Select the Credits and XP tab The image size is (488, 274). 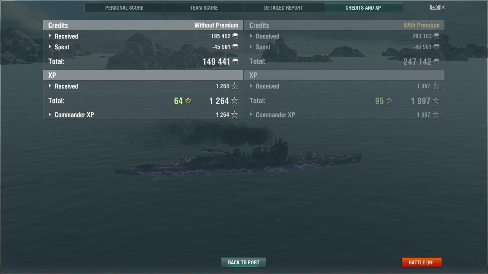363,8
